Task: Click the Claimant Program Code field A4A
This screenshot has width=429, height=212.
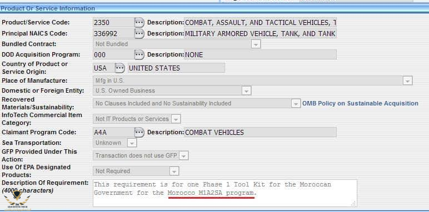Action: coord(113,133)
